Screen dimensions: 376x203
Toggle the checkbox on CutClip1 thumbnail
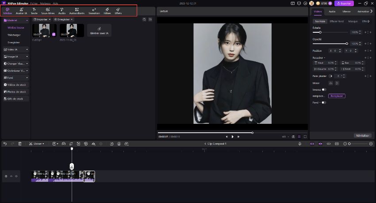click(54, 34)
